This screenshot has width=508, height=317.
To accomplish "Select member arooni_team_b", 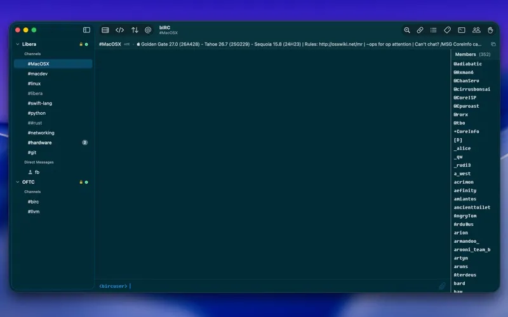I will (x=472, y=250).
